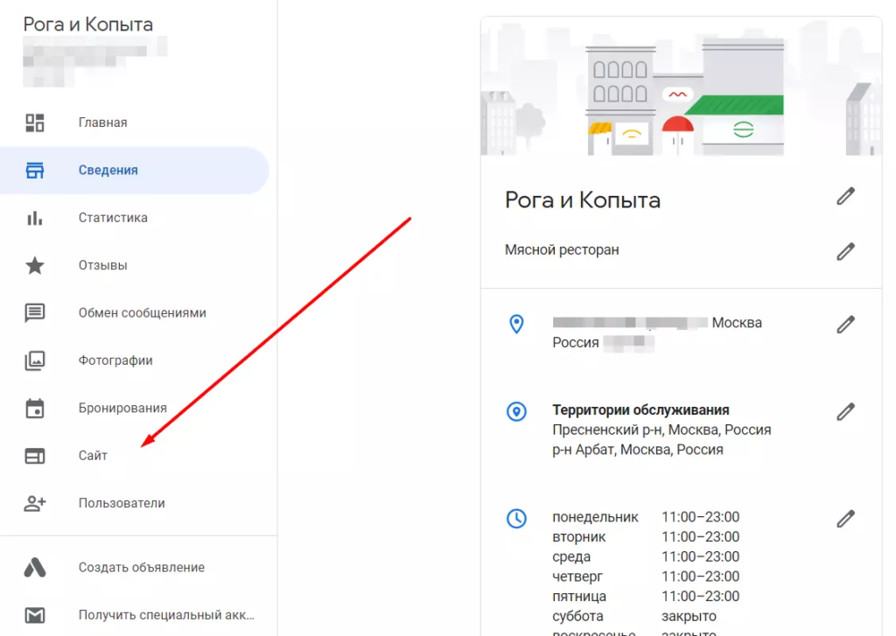Select the Главная home icon
Image resolution: width=896 pixels, height=636 pixels.
[37, 122]
